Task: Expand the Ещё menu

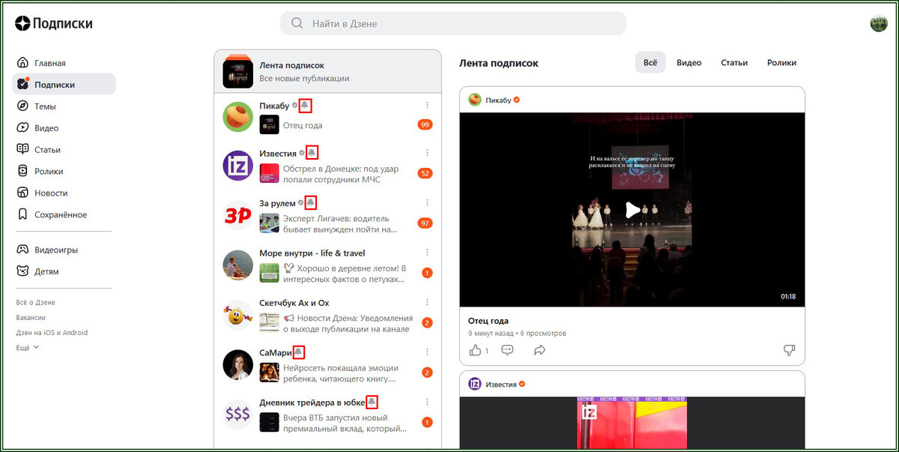Action: click(28, 348)
